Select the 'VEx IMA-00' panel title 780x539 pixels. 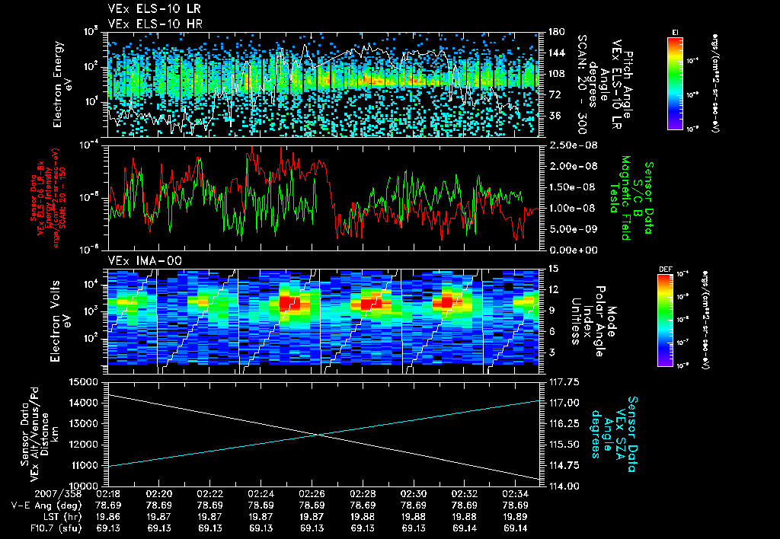145,260
